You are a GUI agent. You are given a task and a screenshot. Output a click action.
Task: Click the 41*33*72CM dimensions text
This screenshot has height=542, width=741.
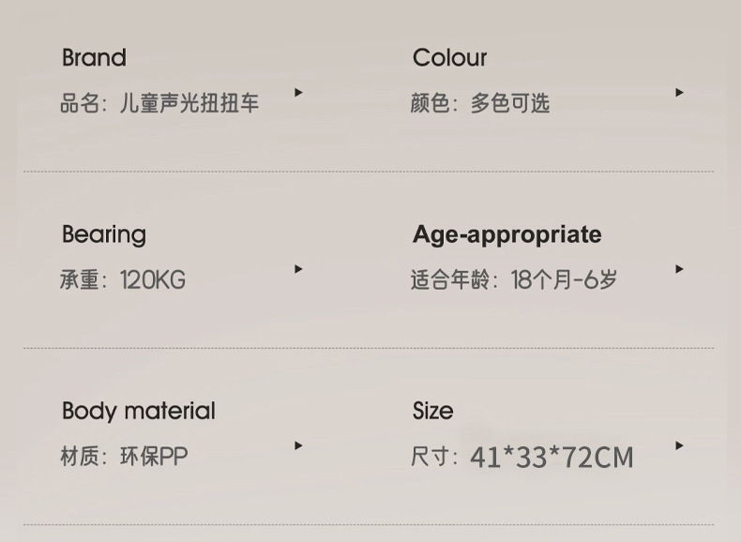click(x=552, y=458)
